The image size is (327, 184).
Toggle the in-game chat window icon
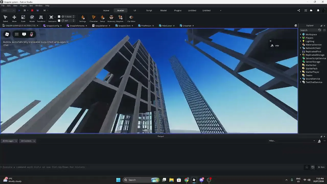coord(24,34)
